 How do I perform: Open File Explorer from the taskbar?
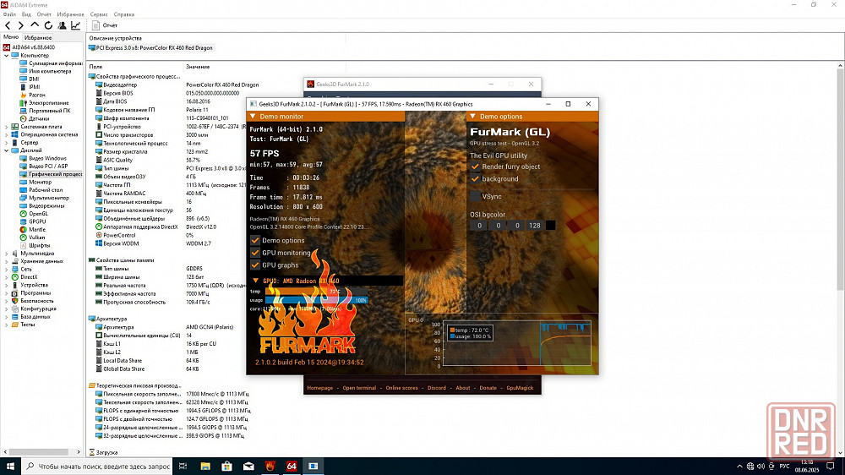click(205, 467)
